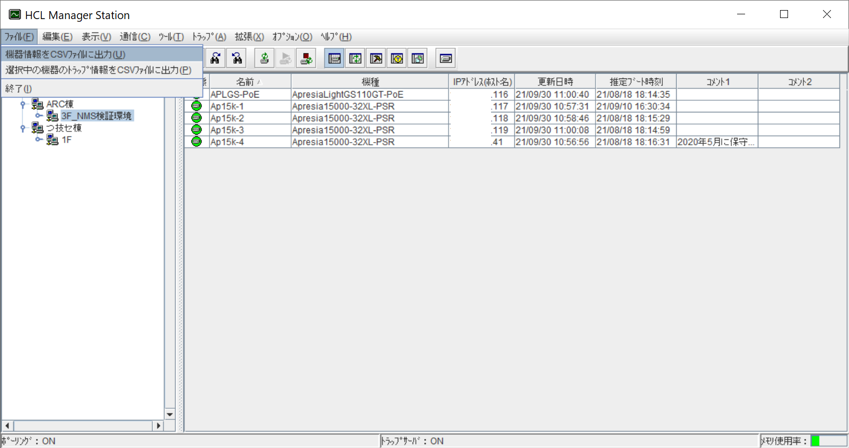The image size is (849, 448).
Task: Click the binoculars search-backward icon
Action: (237, 58)
